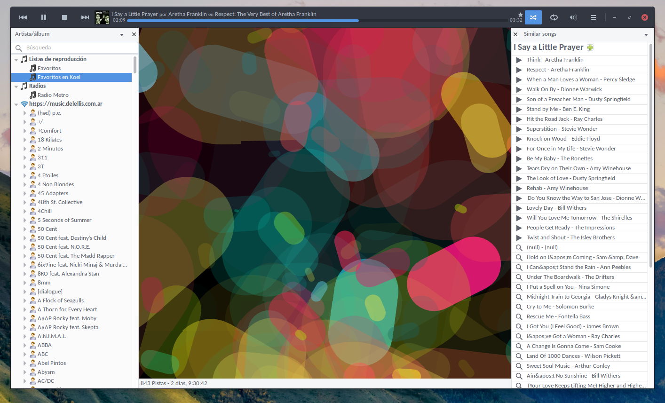This screenshot has width=665, height=403.
Task: Skip to the next track
Action: (x=85, y=17)
